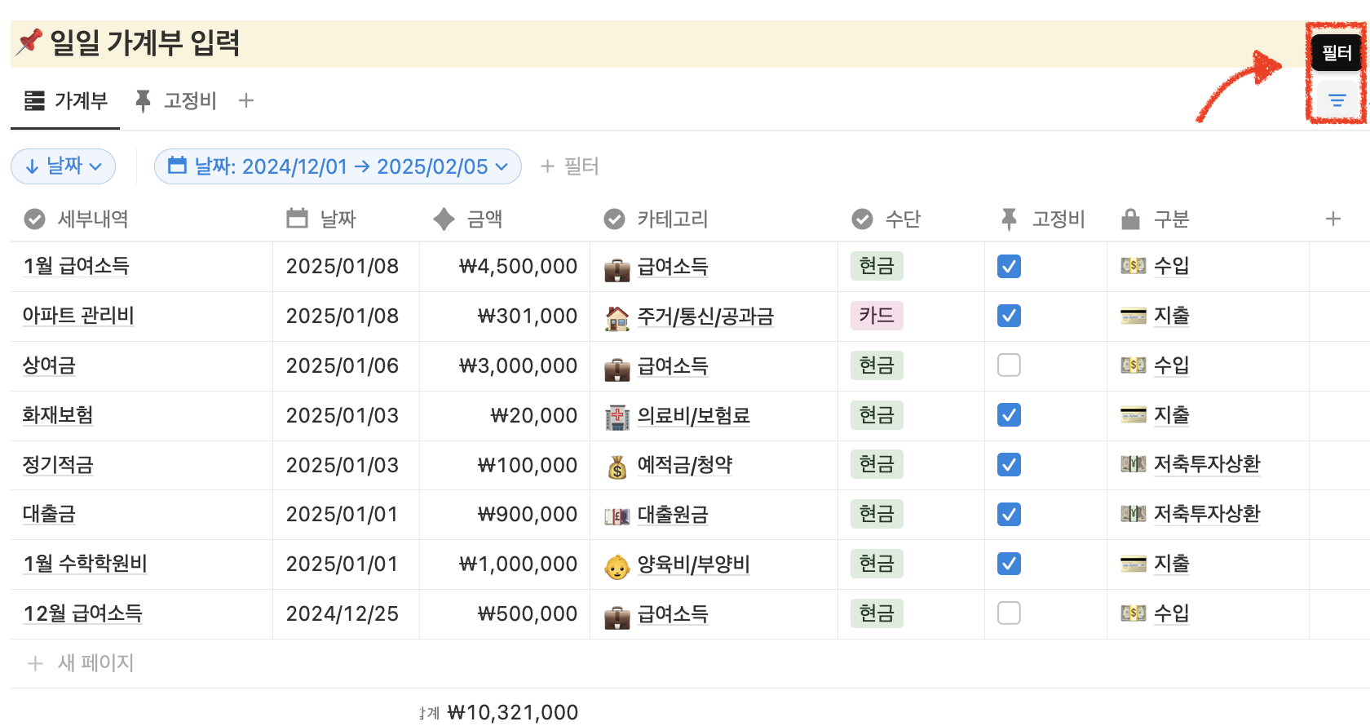
Task: Open the 수단 column header menu
Action: click(x=911, y=219)
